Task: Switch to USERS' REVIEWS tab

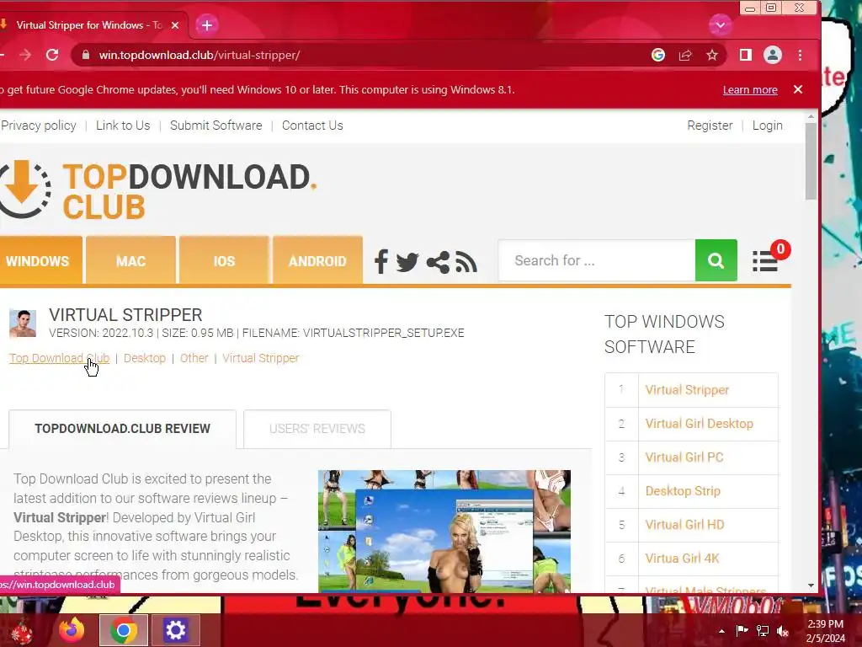Action: tap(317, 429)
